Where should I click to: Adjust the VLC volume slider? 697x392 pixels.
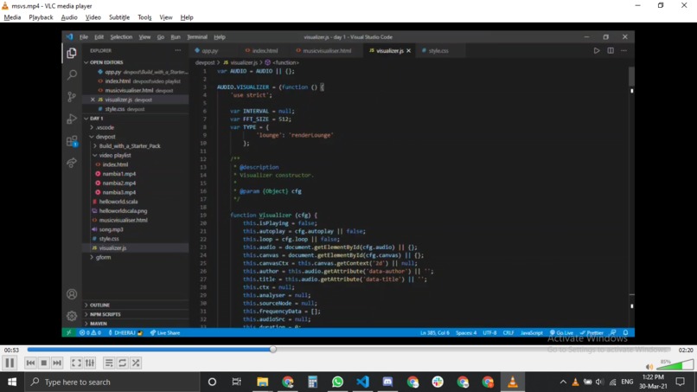click(675, 365)
